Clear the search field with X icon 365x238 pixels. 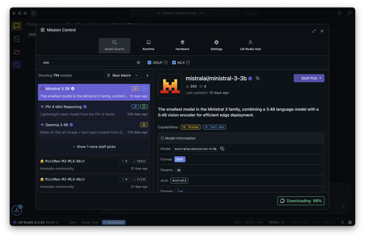(139, 63)
